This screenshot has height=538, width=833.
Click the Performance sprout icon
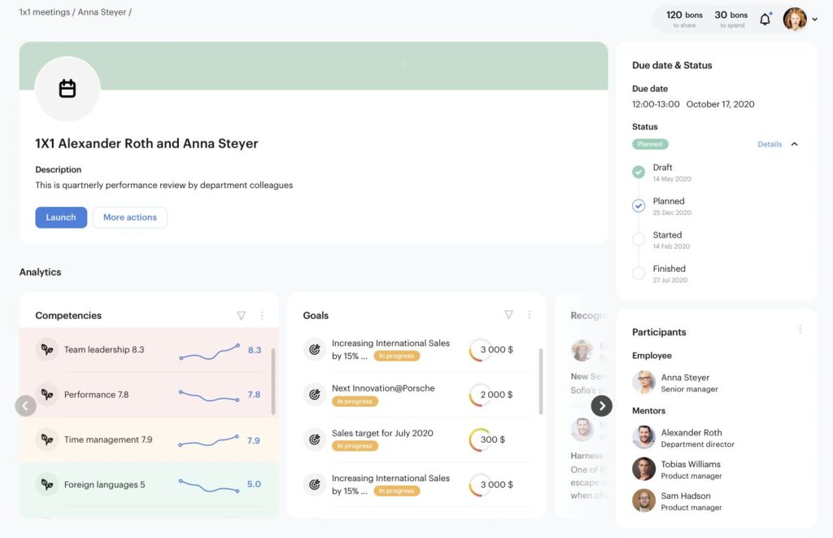[47, 395]
